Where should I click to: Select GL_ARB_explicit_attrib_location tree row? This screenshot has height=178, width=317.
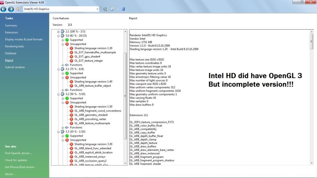(93, 153)
